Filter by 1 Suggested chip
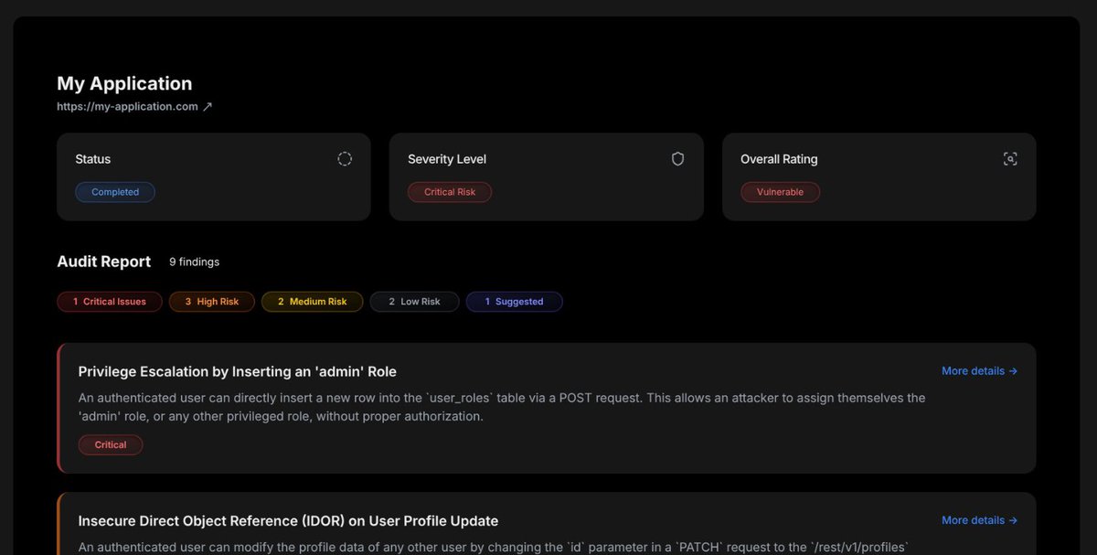Screen dimensions: 1097x555 (515, 302)
